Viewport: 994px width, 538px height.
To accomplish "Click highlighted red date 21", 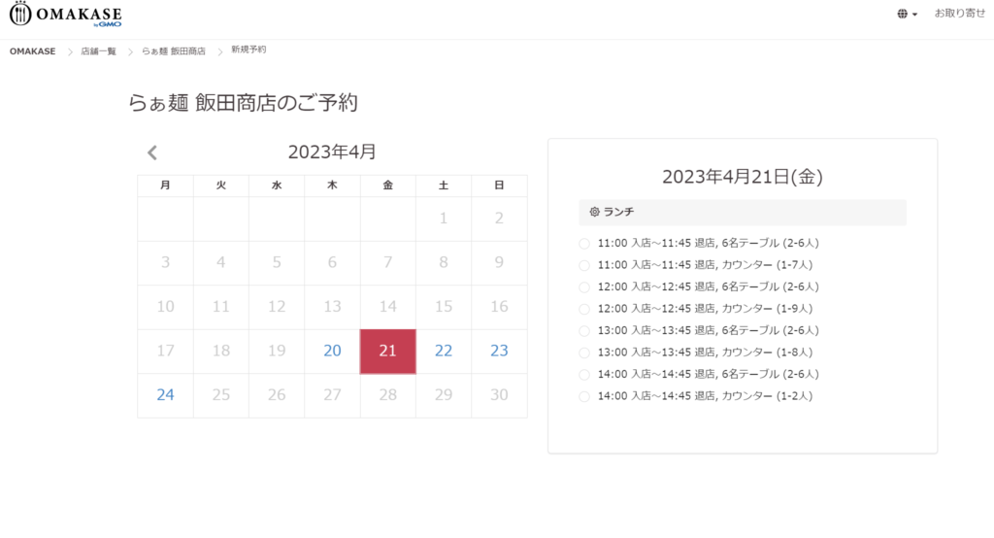I will tap(387, 351).
